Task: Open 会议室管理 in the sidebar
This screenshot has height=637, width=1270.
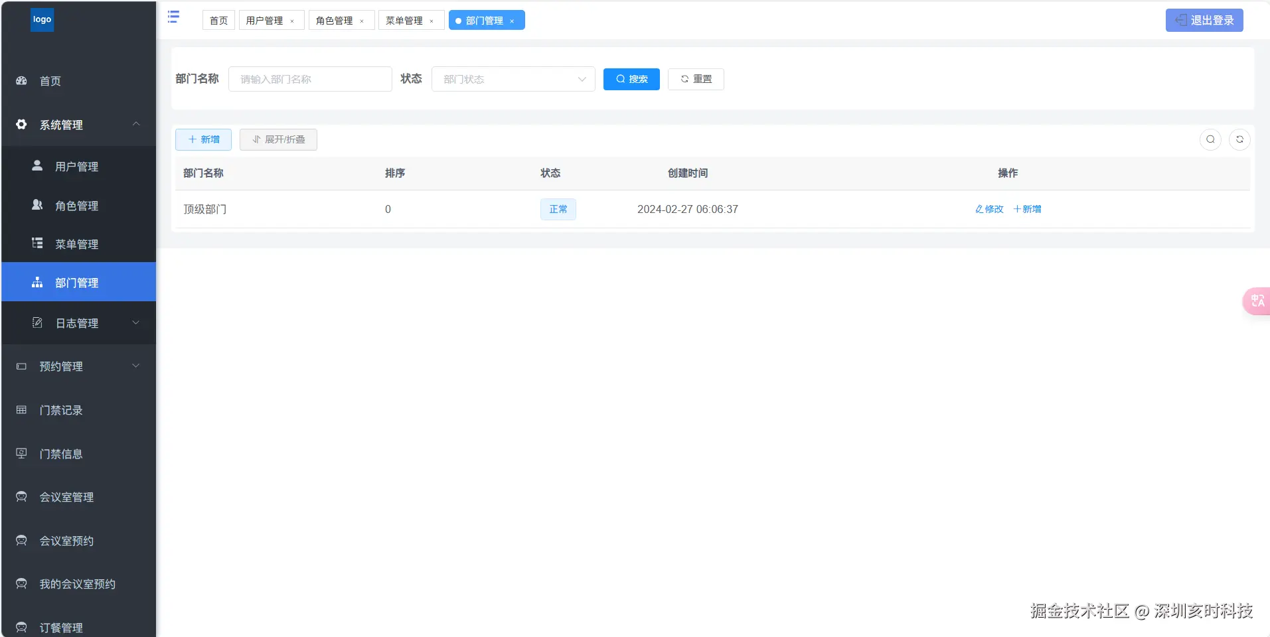Action: tap(78, 497)
